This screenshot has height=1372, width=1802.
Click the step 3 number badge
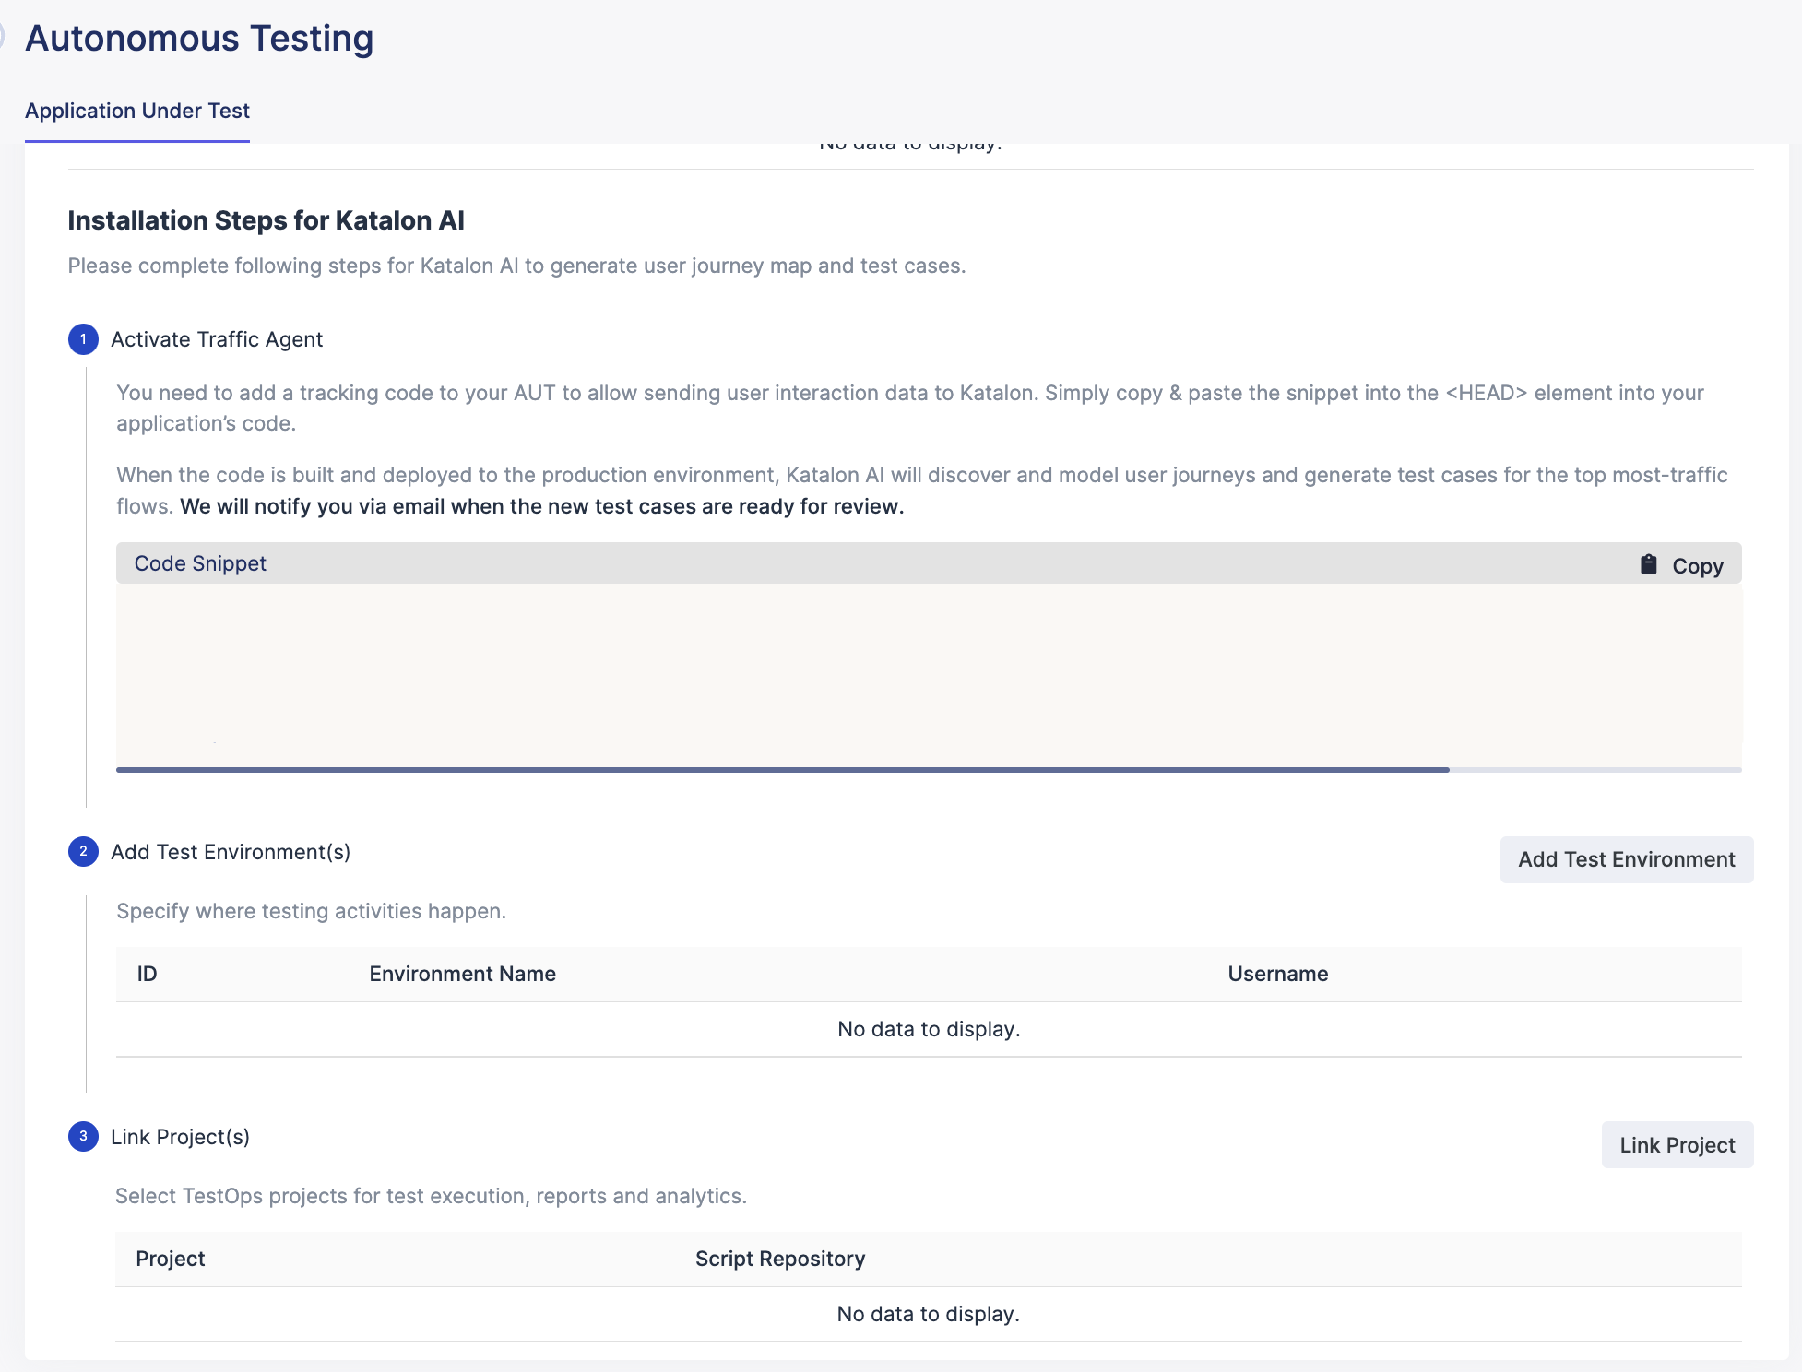coord(83,1136)
